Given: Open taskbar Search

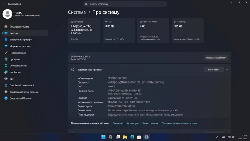Looking at the screenshot, I should pos(111,137).
